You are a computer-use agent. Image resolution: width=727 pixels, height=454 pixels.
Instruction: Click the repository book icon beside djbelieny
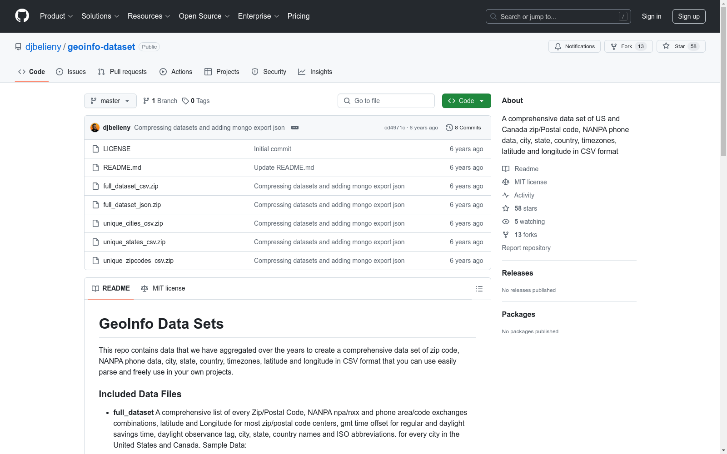[18, 47]
